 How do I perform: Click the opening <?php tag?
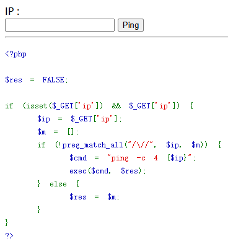pos(15,54)
